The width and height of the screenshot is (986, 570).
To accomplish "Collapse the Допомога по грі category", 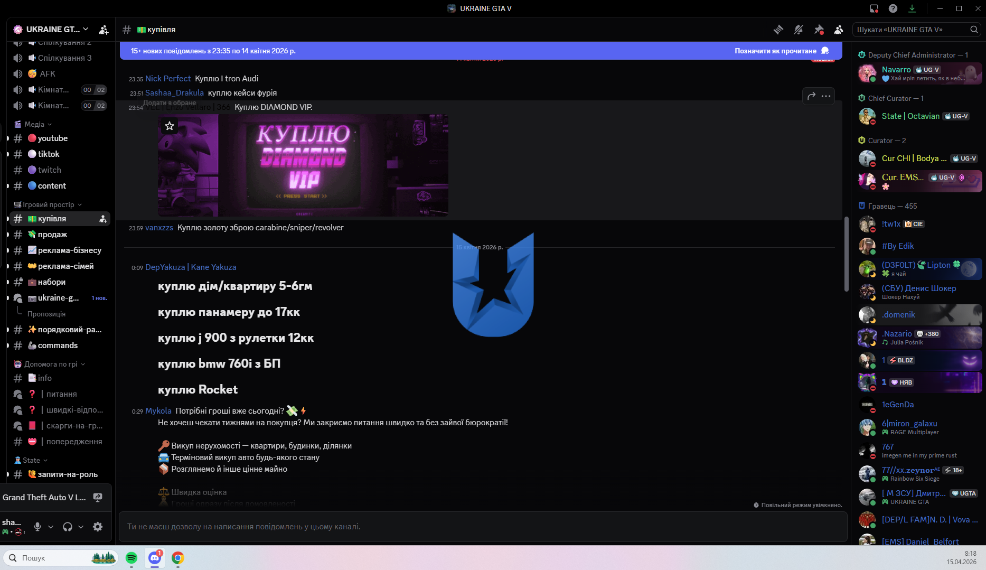I will click(49, 364).
